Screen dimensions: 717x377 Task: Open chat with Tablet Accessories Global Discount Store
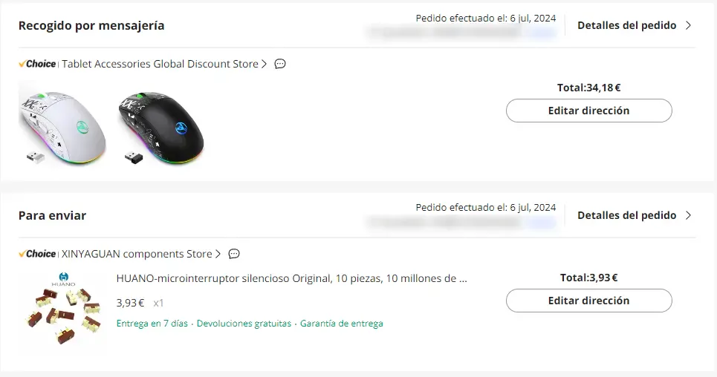(280, 64)
